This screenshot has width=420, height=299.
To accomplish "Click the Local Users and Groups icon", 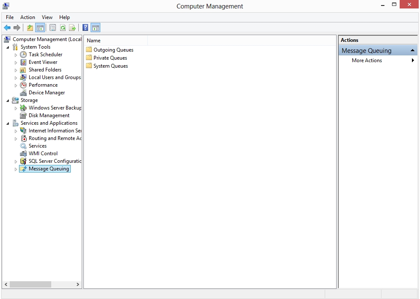I will (23, 77).
